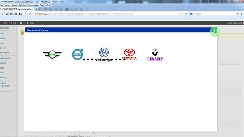Image resolution: width=244 pixels, height=137 pixels.
Task: Open the Tools menu in the menu bar
Action: pos(42,5)
